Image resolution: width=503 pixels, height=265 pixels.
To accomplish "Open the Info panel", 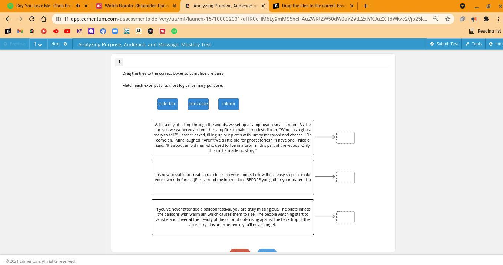I will pyautogui.click(x=496, y=44).
